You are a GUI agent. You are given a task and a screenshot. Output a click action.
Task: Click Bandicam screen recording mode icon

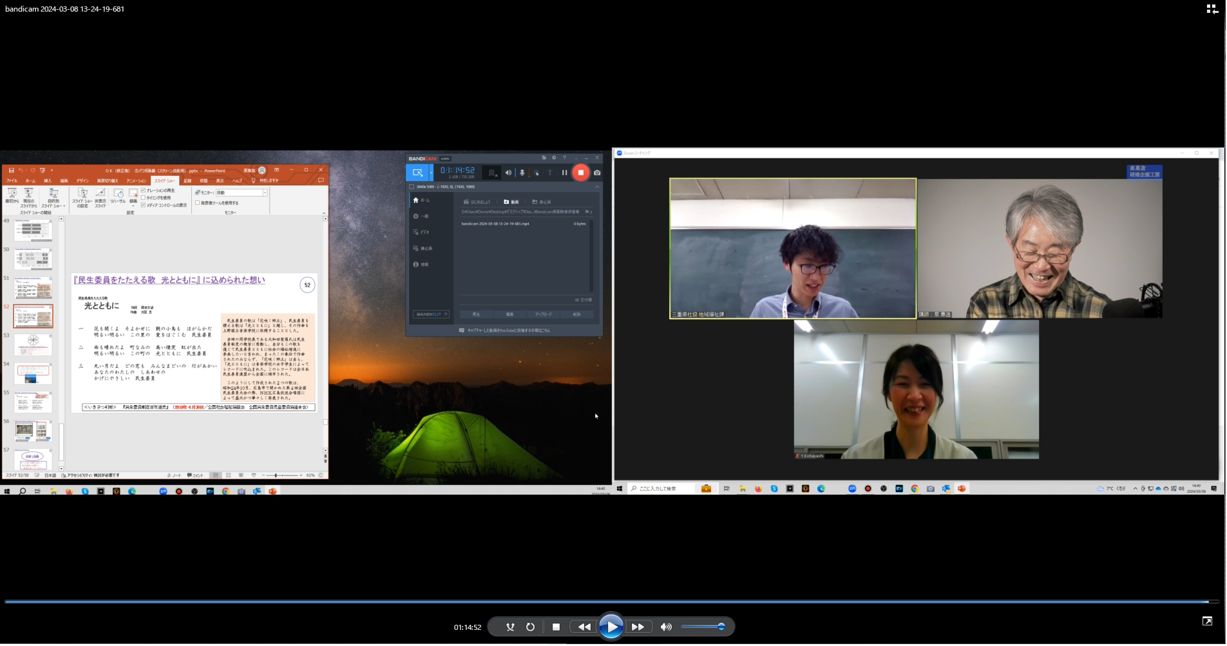pyautogui.click(x=417, y=173)
